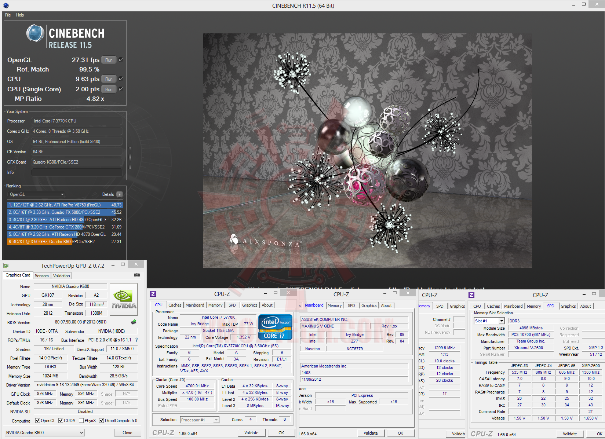Click the Intel Core i7 badge in CPU-Z
This screenshot has height=439, width=605.
[275, 327]
